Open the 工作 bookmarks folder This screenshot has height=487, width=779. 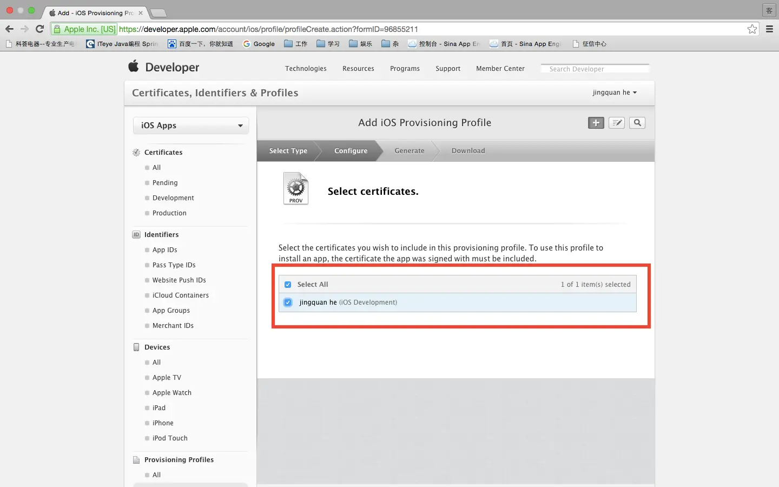[x=296, y=44]
